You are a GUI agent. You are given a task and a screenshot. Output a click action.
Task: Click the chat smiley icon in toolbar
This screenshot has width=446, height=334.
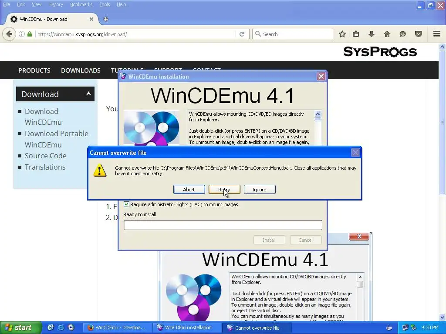point(402,34)
